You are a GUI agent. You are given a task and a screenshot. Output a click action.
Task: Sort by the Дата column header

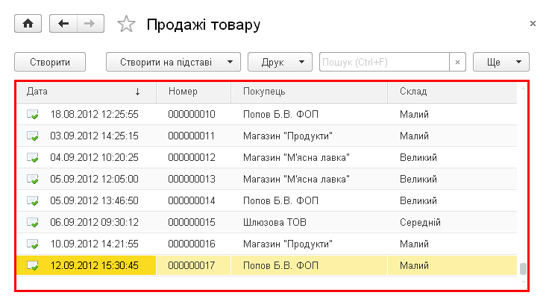86,92
